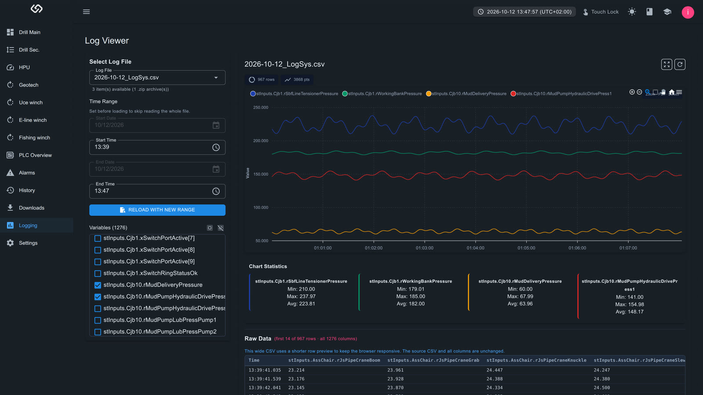Viewport: 703px width, 395px height.
Task: Open the Log File dropdown
Action: [157, 78]
